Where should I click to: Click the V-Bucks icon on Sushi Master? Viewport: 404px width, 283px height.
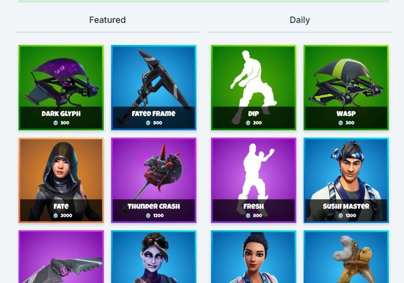[341, 215]
